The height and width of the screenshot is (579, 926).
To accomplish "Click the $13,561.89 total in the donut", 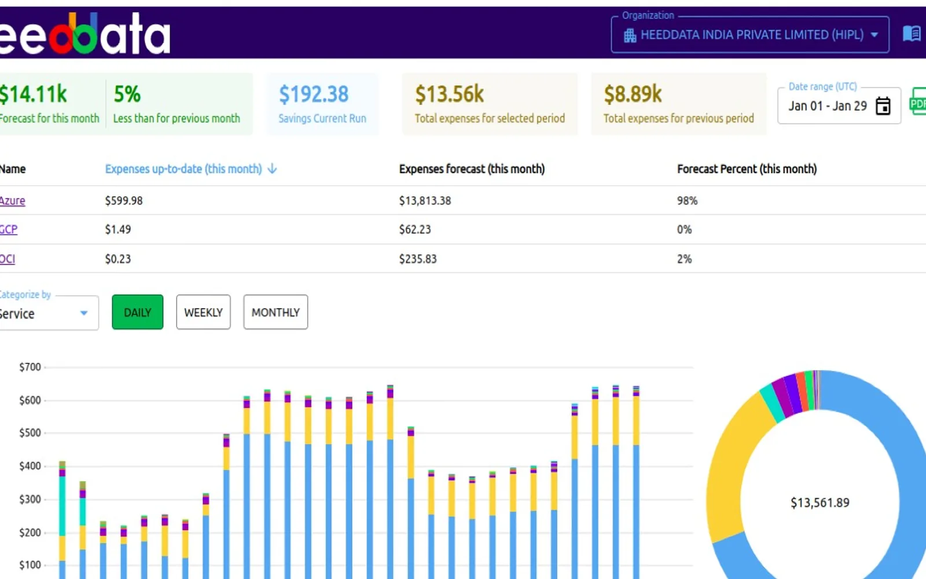I will (820, 503).
